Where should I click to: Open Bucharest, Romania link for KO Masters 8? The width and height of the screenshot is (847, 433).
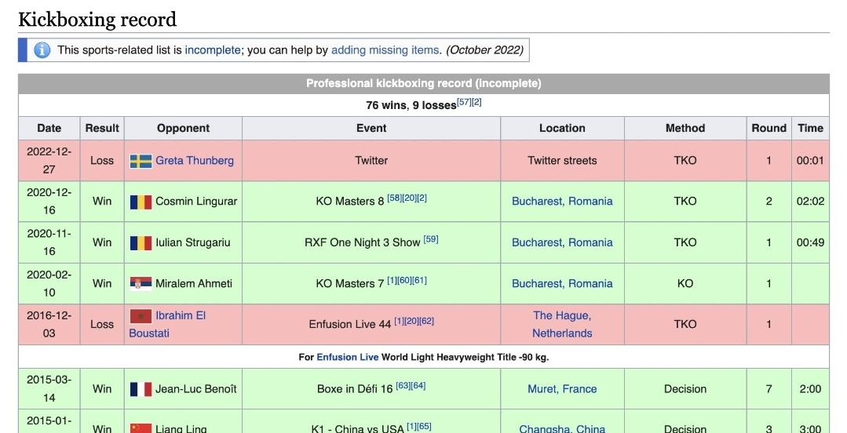coord(562,202)
